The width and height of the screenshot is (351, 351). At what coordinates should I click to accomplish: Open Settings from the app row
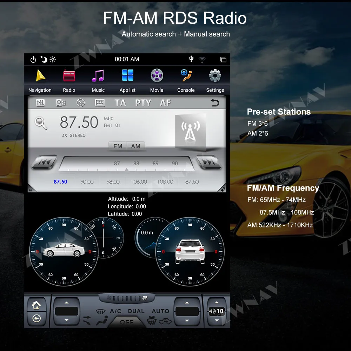(215, 75)
